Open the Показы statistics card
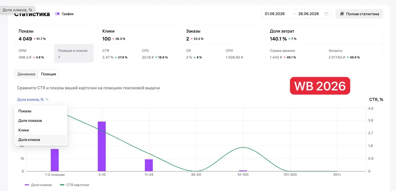The width and height of the screenshot is (396, 191). pos(54,44)
